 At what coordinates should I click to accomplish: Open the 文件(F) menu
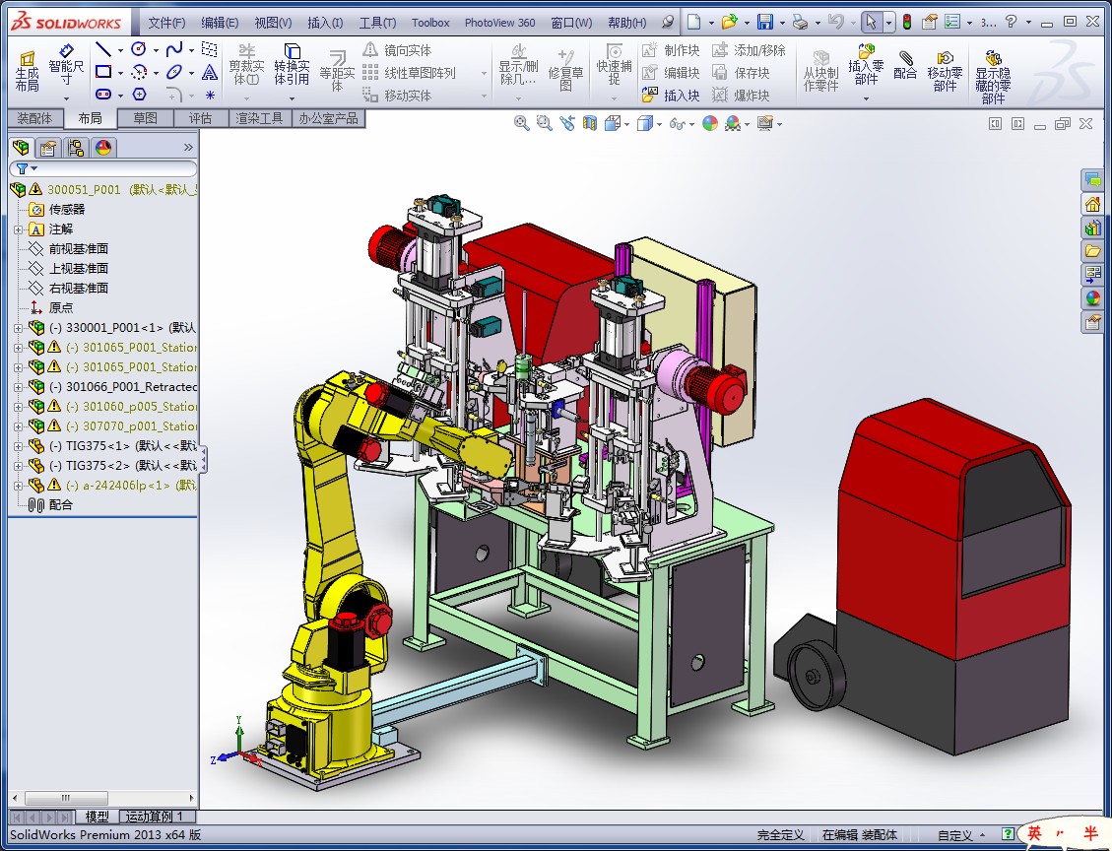(166, 23)
